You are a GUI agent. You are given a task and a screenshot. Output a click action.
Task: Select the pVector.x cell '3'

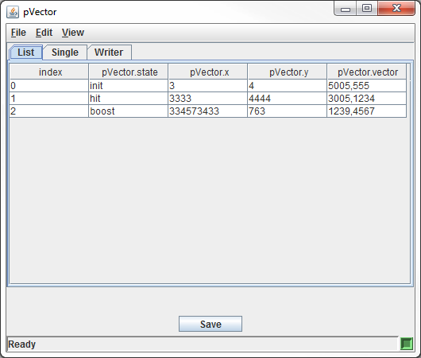tap(208, 86)
